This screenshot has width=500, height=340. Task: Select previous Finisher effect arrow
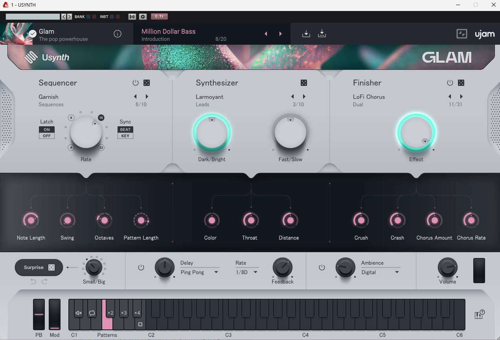(x=450, y=96)
